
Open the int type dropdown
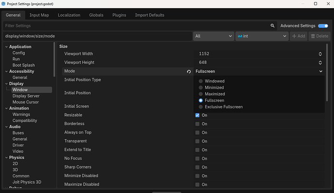pyautogui.click(x=262, y=36)
